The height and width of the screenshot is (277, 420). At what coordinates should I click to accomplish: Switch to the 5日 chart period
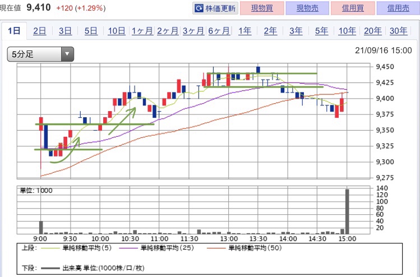[x=91, y=31]
